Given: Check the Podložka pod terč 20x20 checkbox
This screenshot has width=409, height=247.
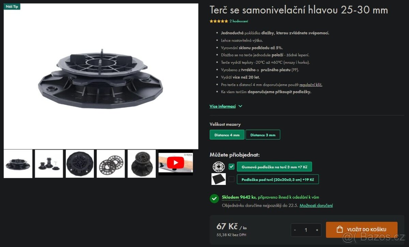Looking at the screenshot, I should click(x=232, y=179).
